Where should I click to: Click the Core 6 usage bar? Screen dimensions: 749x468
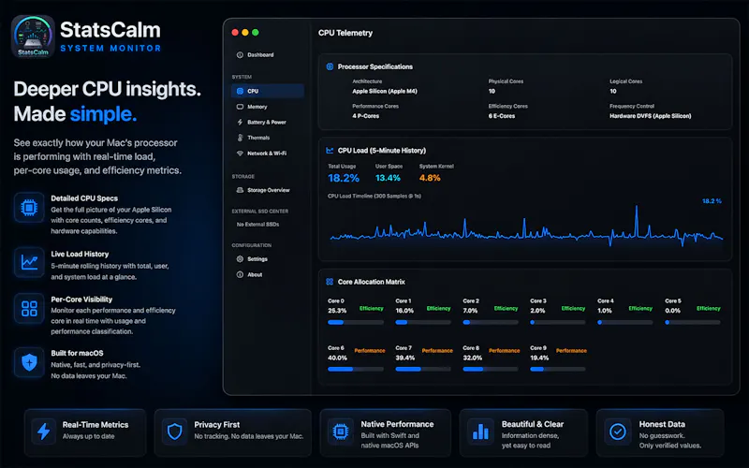coord(356,369)
